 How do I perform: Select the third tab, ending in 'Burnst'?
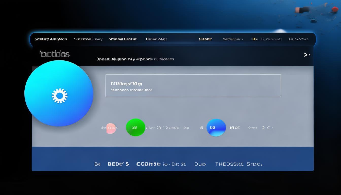click(123, 39)
